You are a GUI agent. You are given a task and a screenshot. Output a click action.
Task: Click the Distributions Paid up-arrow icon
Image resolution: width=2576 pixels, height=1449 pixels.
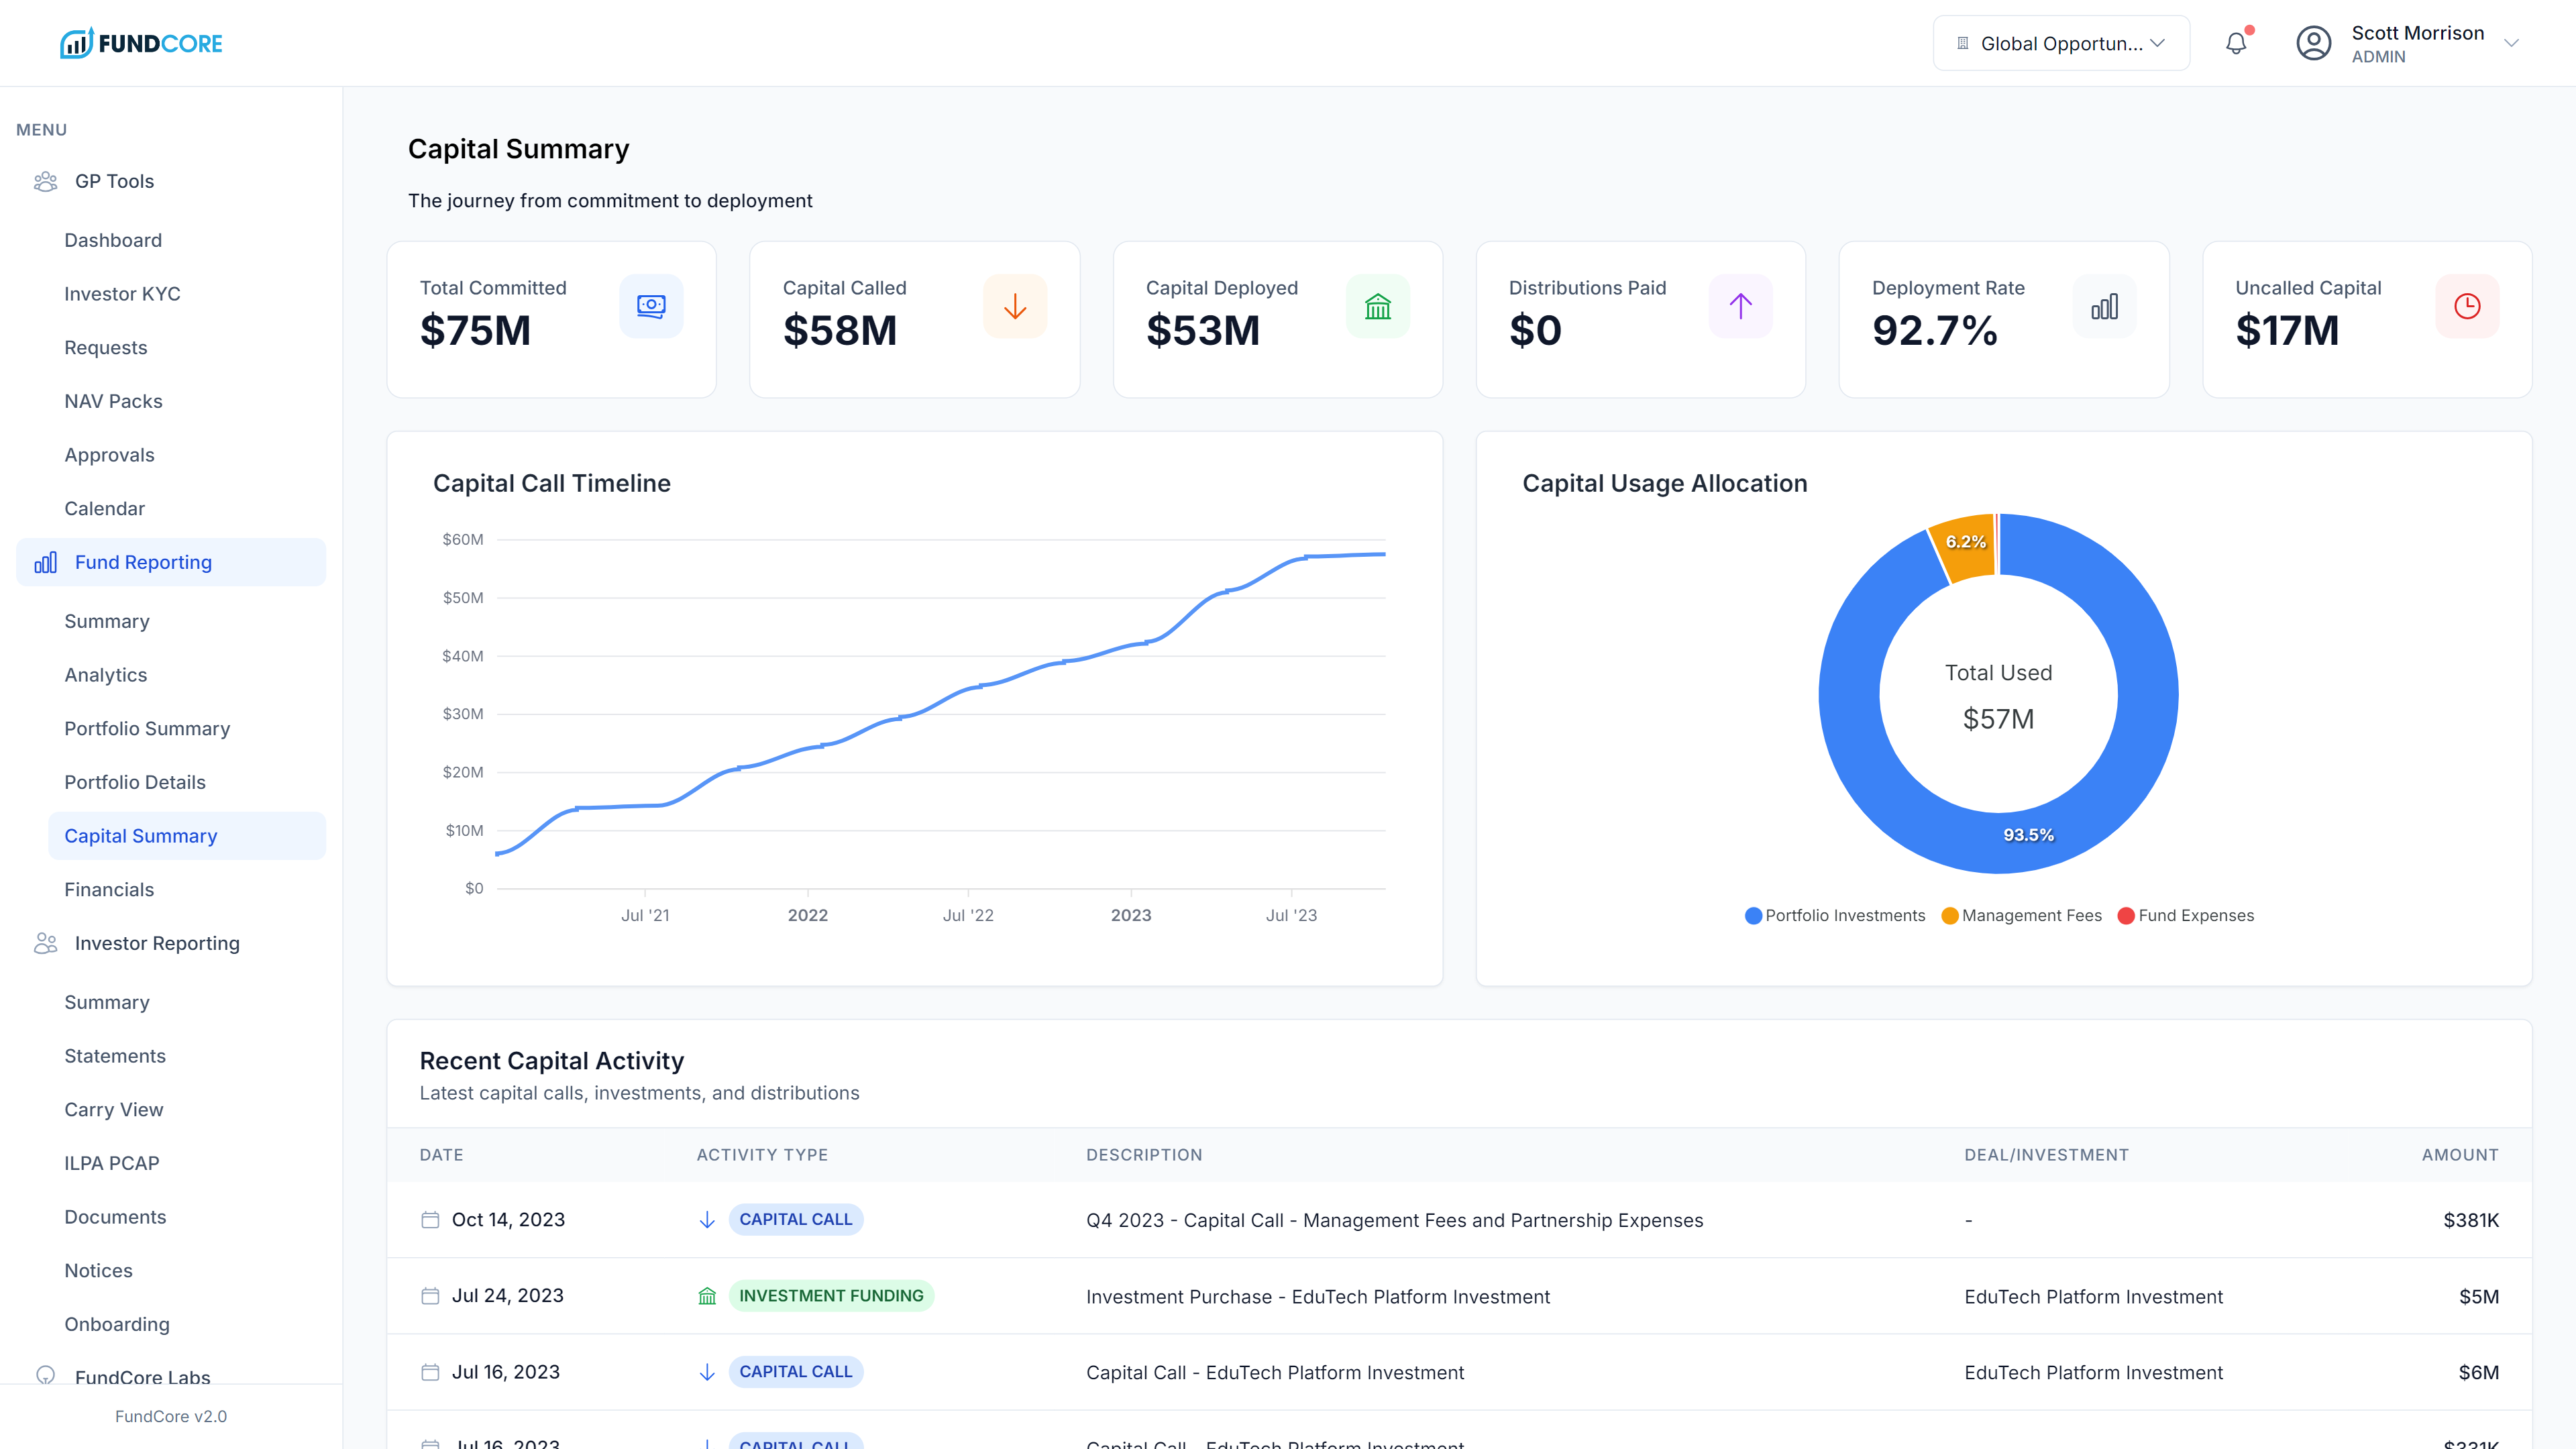[x=1740, y=306]
